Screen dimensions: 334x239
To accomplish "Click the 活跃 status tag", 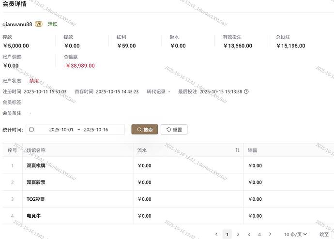I will pyautogui.click(x=52, y=24).
